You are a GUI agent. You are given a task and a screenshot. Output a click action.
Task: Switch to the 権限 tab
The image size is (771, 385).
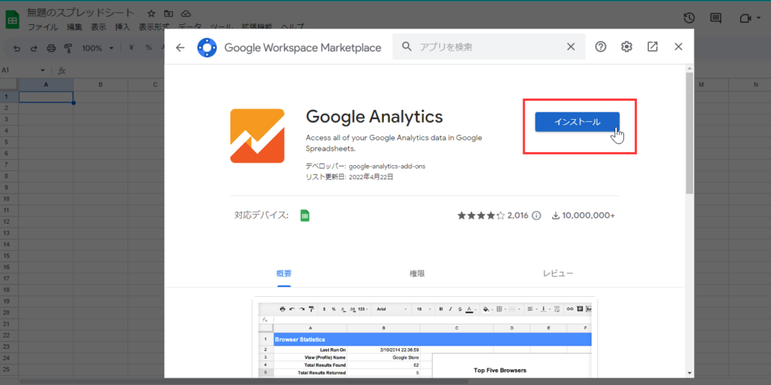coord(417,273)
